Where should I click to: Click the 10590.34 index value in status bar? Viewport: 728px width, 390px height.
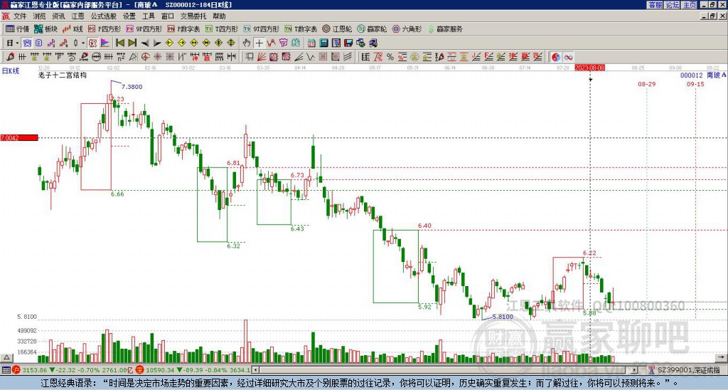pyautogui.click(x=161, y=370)
